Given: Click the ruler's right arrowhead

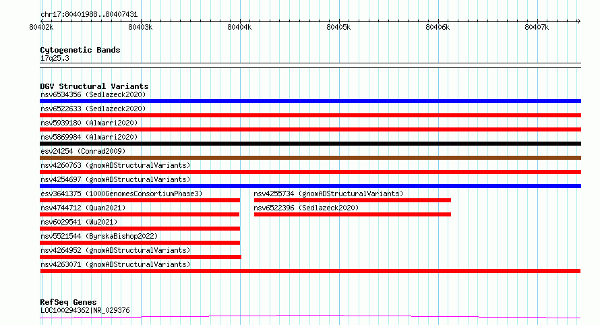Looking at the screenshot, I should pos(578,21).
